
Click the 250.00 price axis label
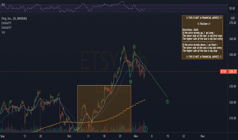point(233,55)
